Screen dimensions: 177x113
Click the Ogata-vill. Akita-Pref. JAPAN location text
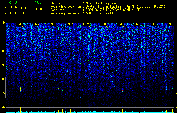[110, 6]
